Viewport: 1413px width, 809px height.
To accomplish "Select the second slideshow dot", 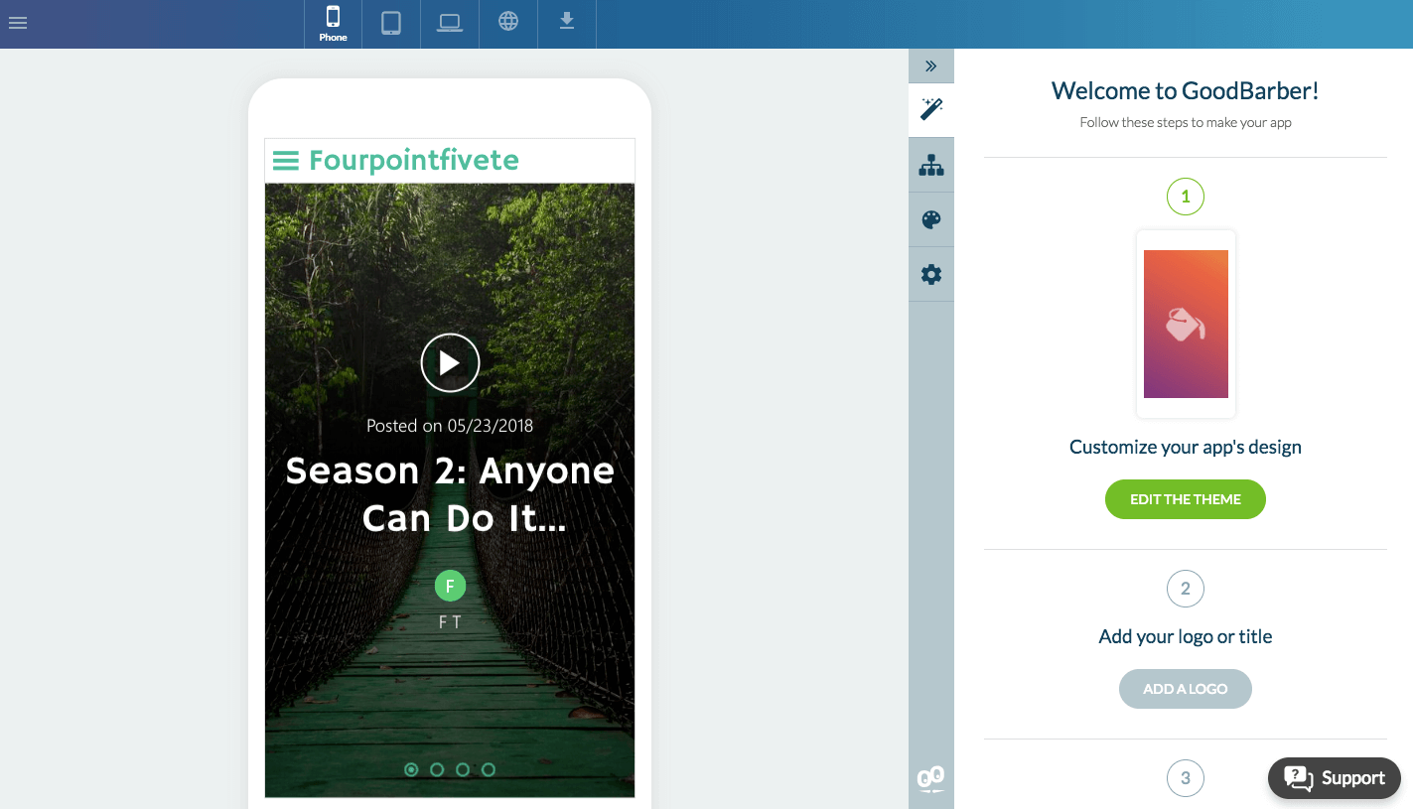I will click(x=437, y=769).
